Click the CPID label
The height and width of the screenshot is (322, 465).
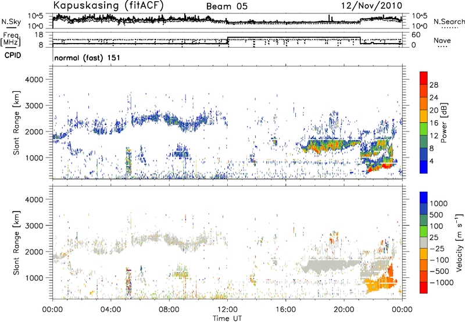pos(13,55)
